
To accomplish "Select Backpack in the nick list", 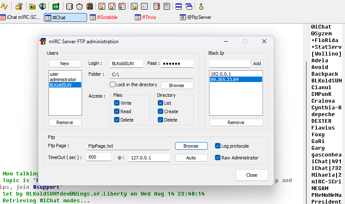I will (x=325, y=74).
